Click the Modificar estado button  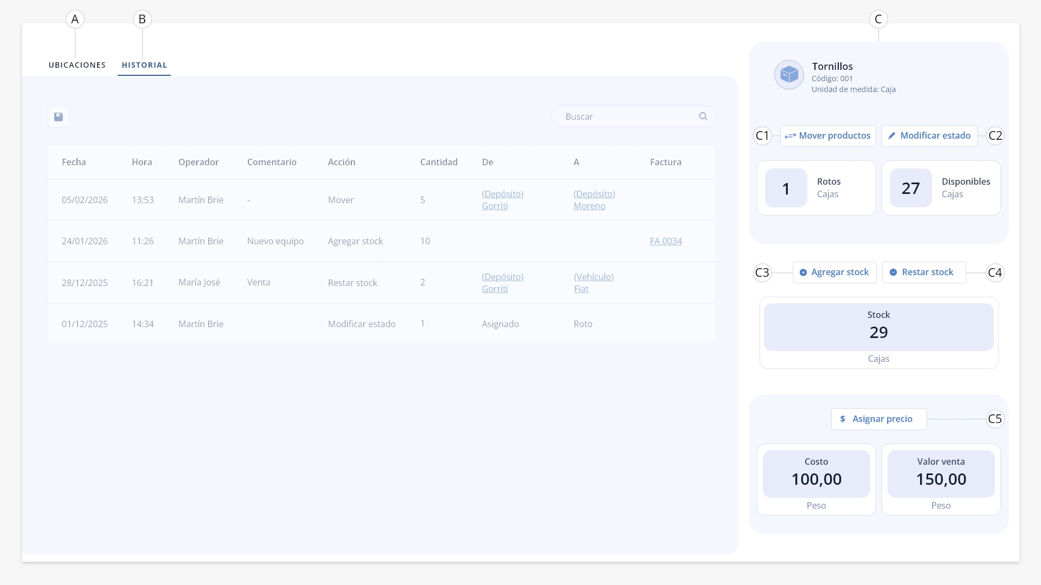929,135
